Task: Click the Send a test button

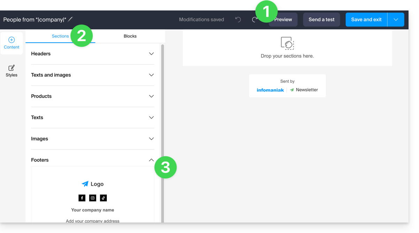Action: pos(321,20)
